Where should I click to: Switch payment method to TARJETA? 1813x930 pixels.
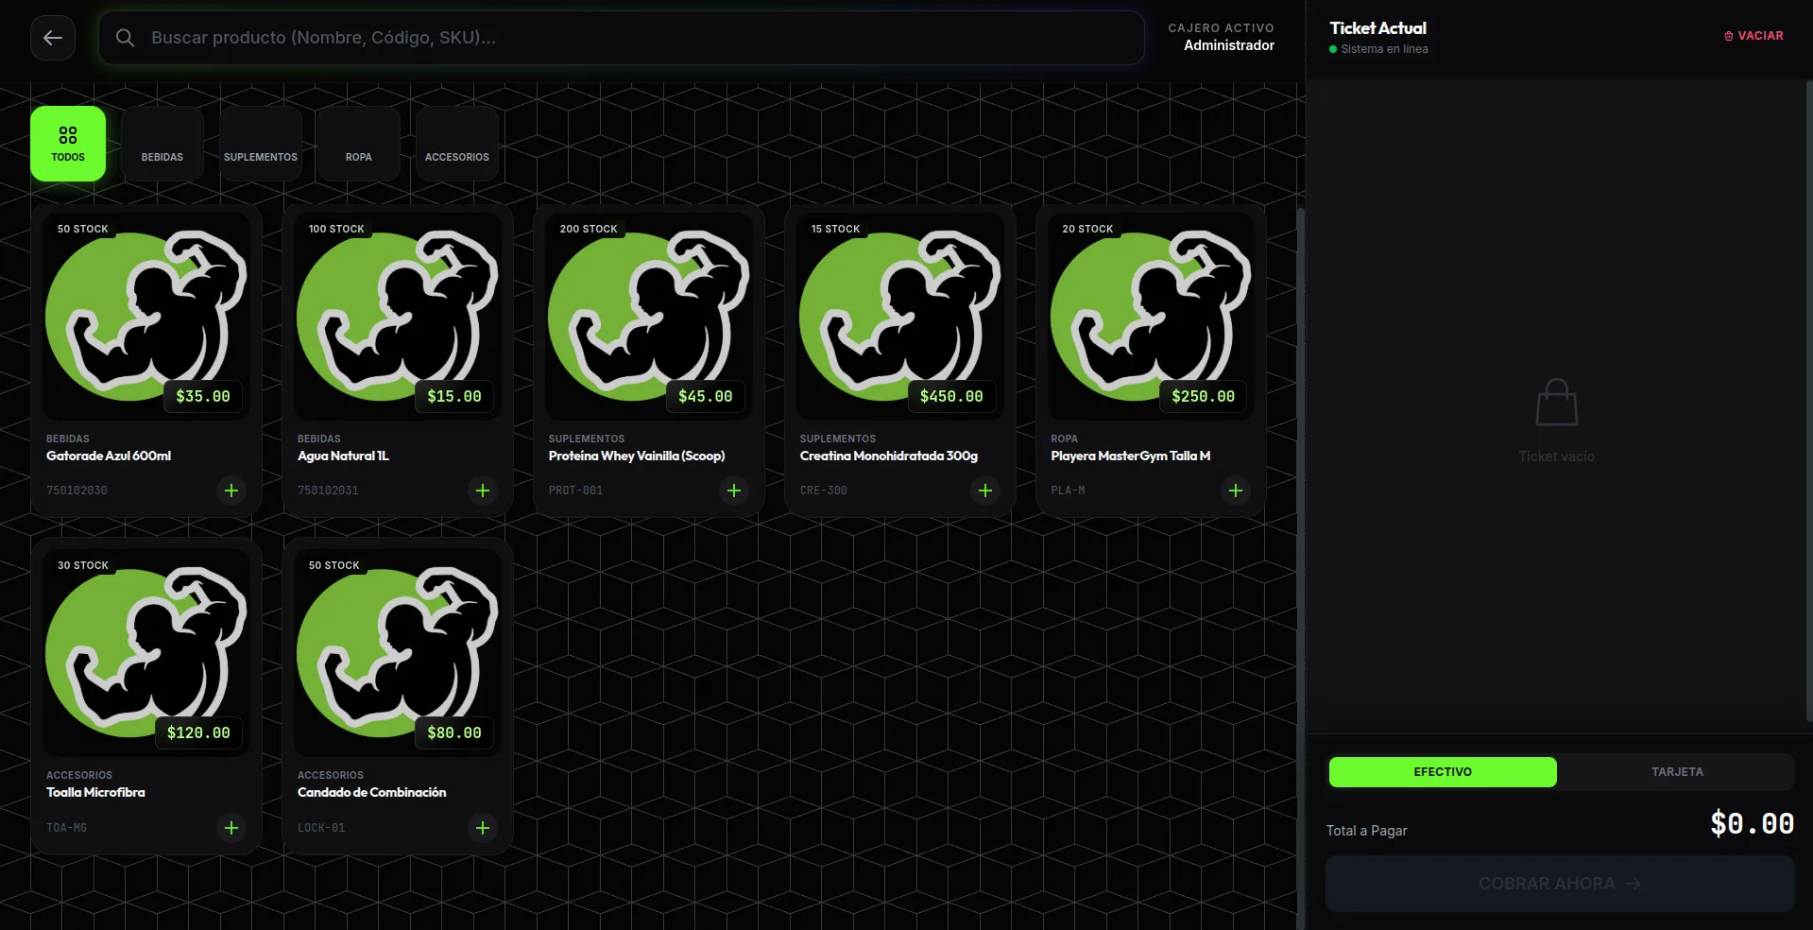[1677, 772]
